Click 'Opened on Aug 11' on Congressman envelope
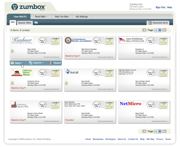The height and width of the screenshot is (147, 180). click(x=72, y=56)
